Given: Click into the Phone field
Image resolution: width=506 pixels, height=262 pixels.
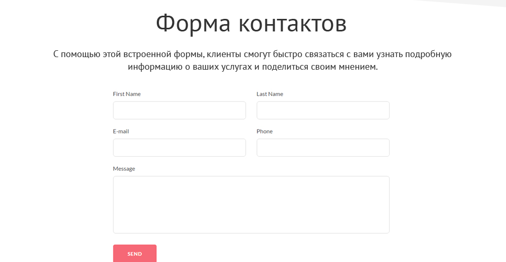Looking at the screenshot, I should [323, 148].
